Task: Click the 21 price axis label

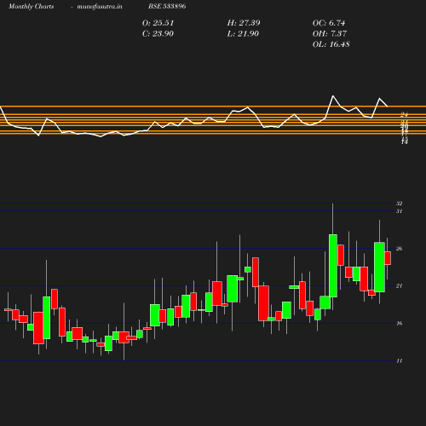Action: [x=400, y=286]
